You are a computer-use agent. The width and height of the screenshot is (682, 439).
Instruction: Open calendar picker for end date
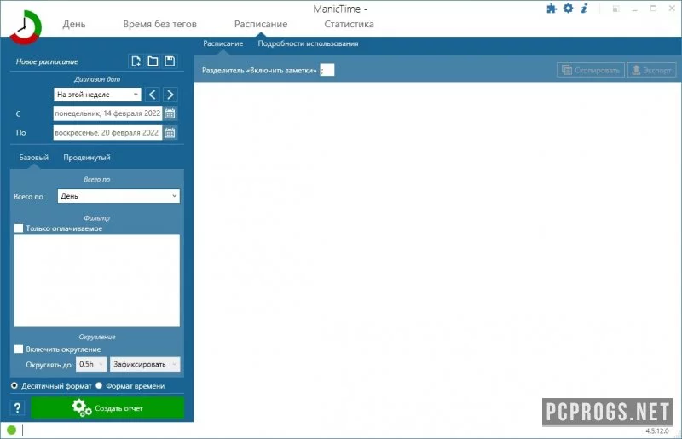[170, 133]
